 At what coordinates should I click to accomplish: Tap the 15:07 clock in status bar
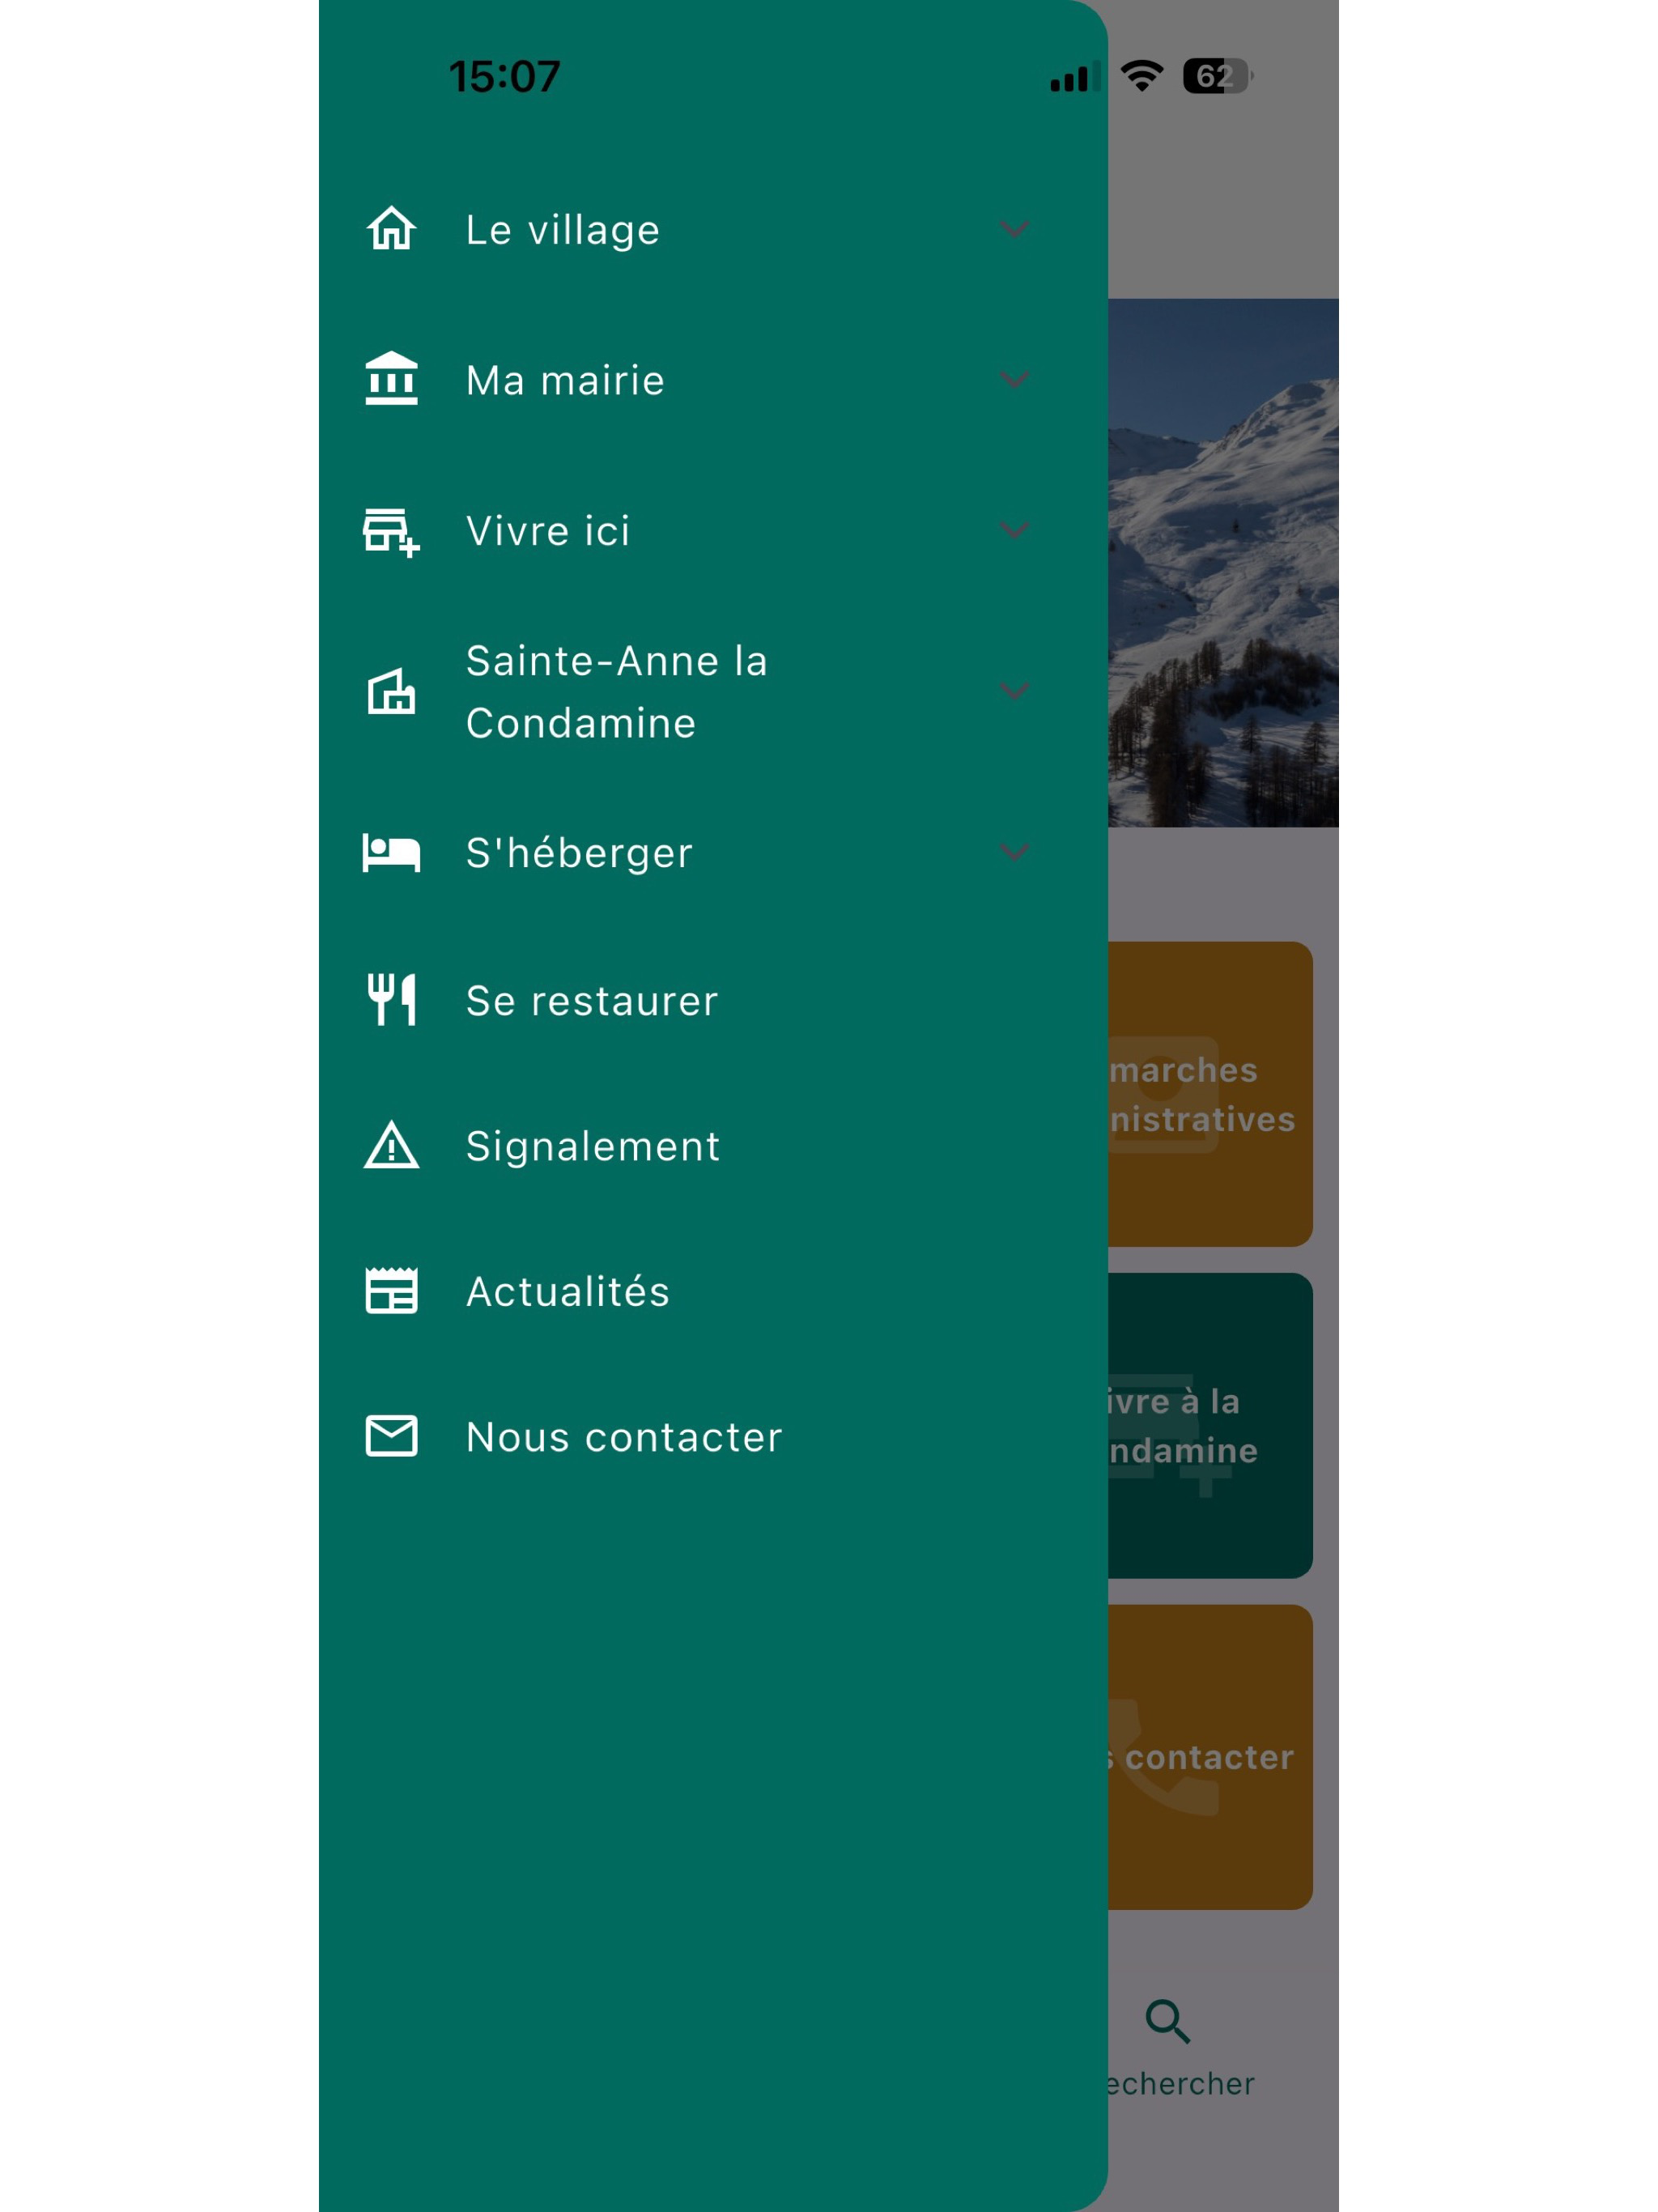[504, 77]
